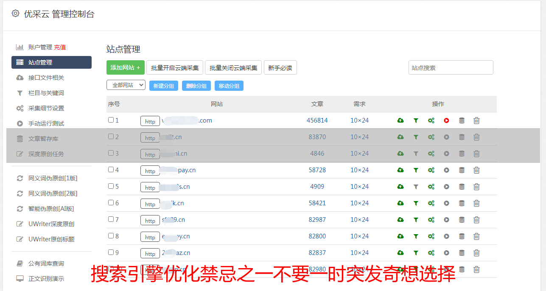546x291 pixels.
Task: Open the http protocol selector in row 5
Action: coord(150,187)
